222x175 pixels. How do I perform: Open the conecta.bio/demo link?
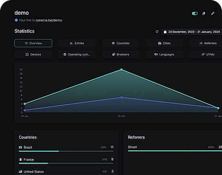(49, 20)
